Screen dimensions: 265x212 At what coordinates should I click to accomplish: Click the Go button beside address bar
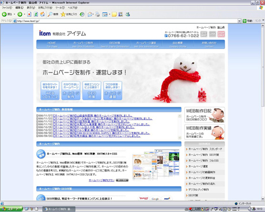247,21
